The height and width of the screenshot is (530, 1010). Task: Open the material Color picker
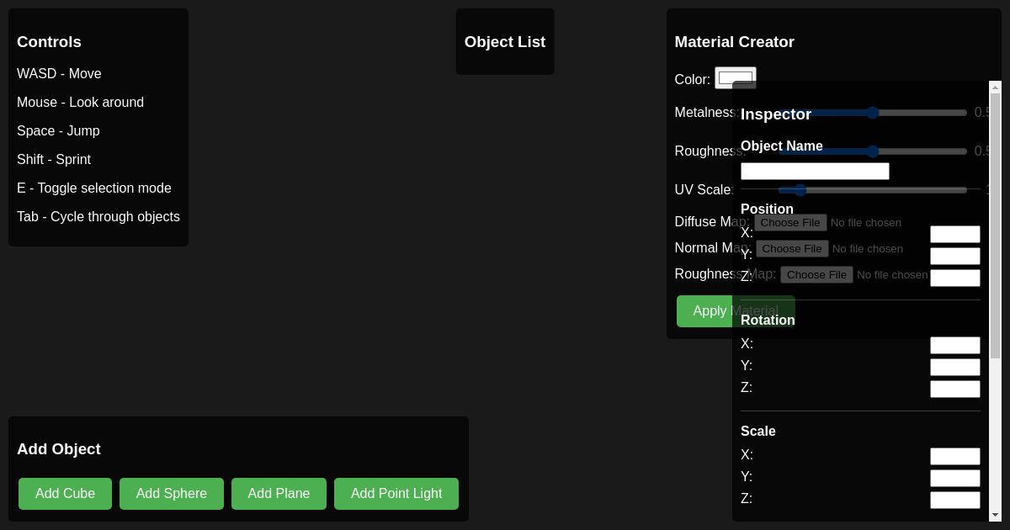(735, 77)
